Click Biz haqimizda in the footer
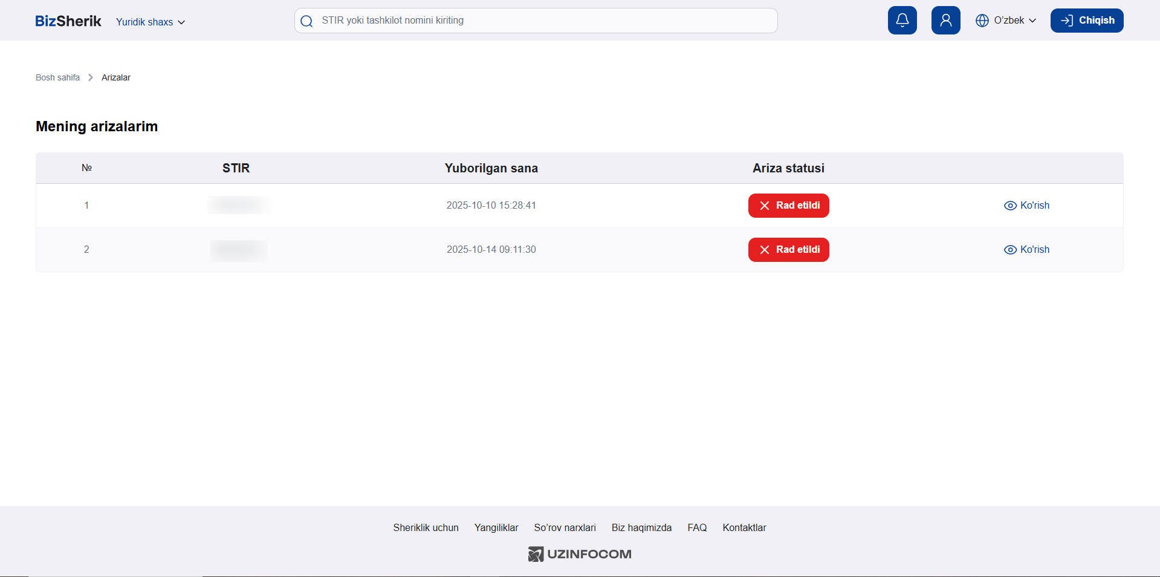This screenshot has height=577, width=1160. tap(641, 527)
